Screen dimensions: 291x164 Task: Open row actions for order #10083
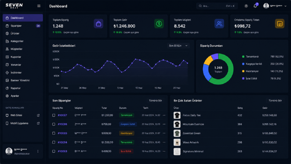point(164,151)
